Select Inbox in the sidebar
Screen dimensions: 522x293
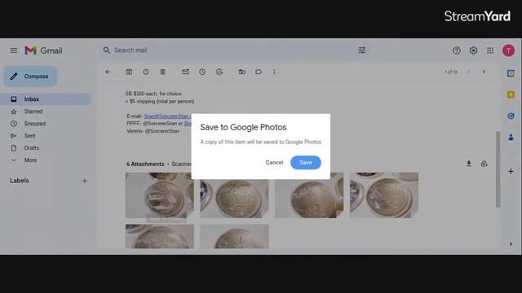(46, 99)
